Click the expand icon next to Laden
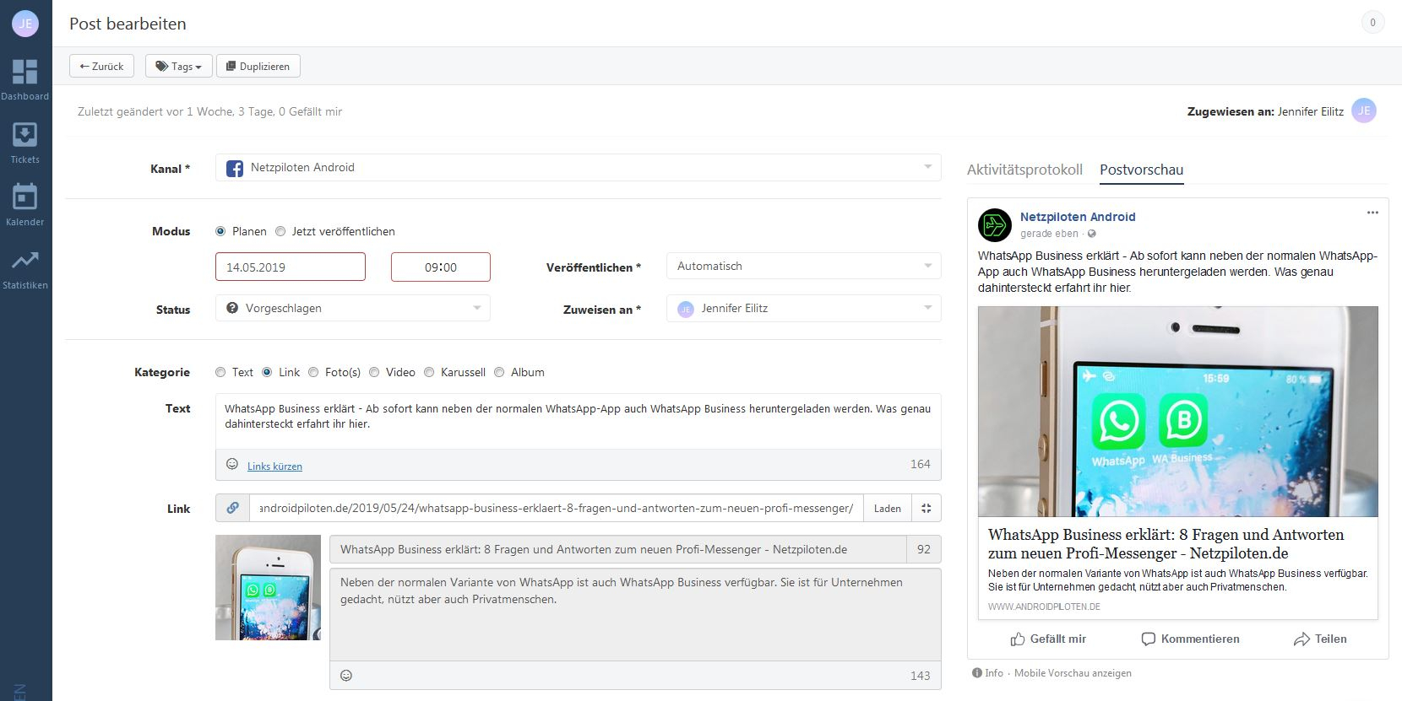Screen dimensions: 1402x701 926,508
